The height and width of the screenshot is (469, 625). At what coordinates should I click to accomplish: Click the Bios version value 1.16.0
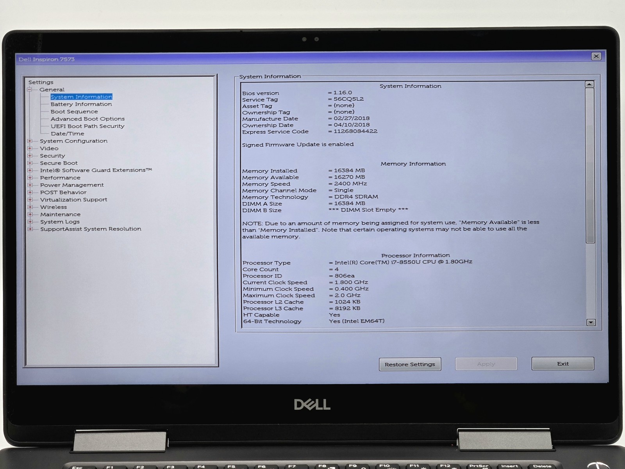point(343,93)
